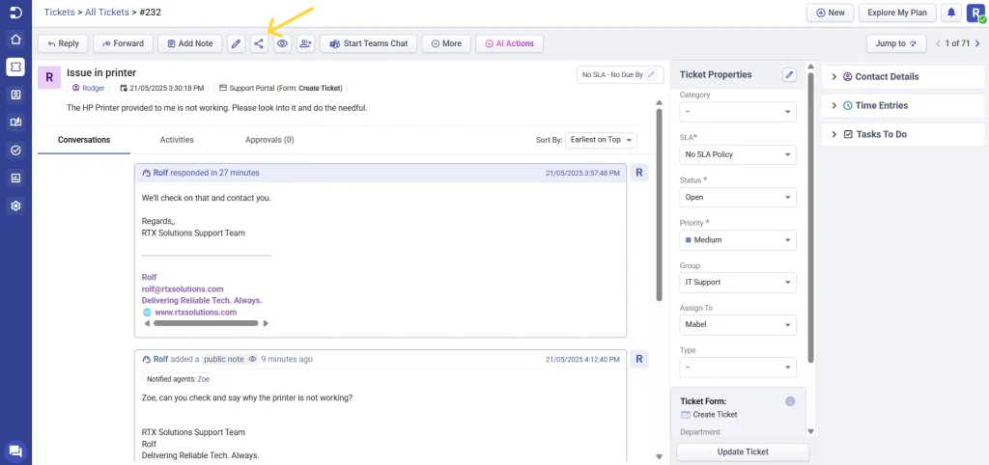Open the Group dropdown showing IT Support
The height and width of the screenshot is (465, 989).
click(x=737, y=283)
